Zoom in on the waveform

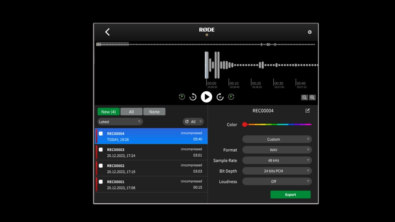(312, 97)
